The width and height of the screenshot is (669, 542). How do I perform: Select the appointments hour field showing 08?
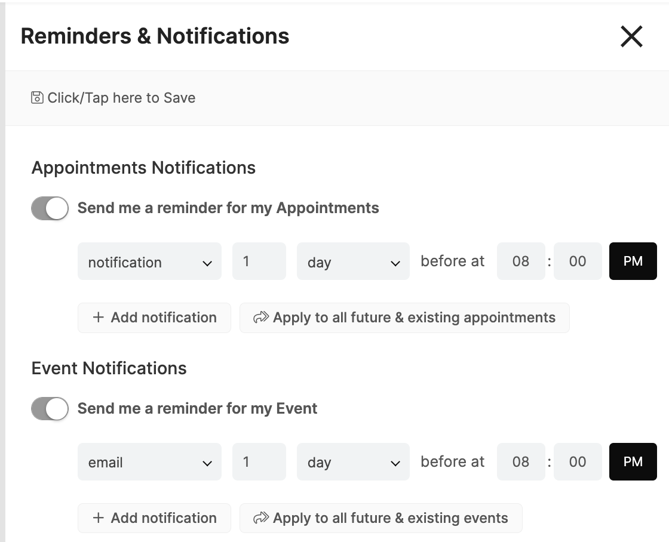[521, 261]
